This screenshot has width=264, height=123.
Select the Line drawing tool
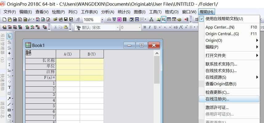point(9,104)
